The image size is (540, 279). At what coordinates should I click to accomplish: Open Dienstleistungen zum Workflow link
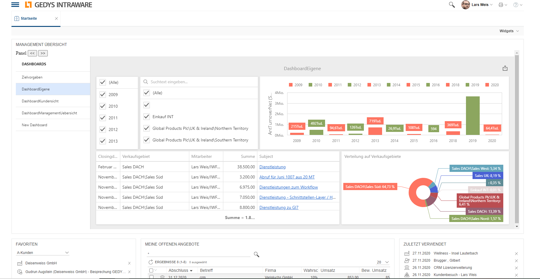click(289, 187)
